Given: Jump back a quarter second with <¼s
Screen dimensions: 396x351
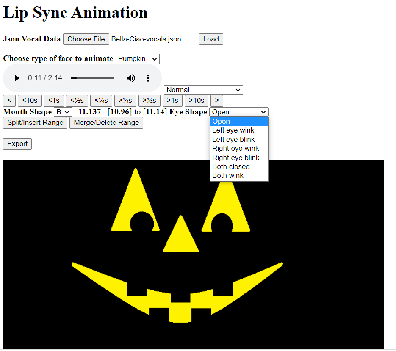Looking at the screenshot, I should click(x=101, y=100).
